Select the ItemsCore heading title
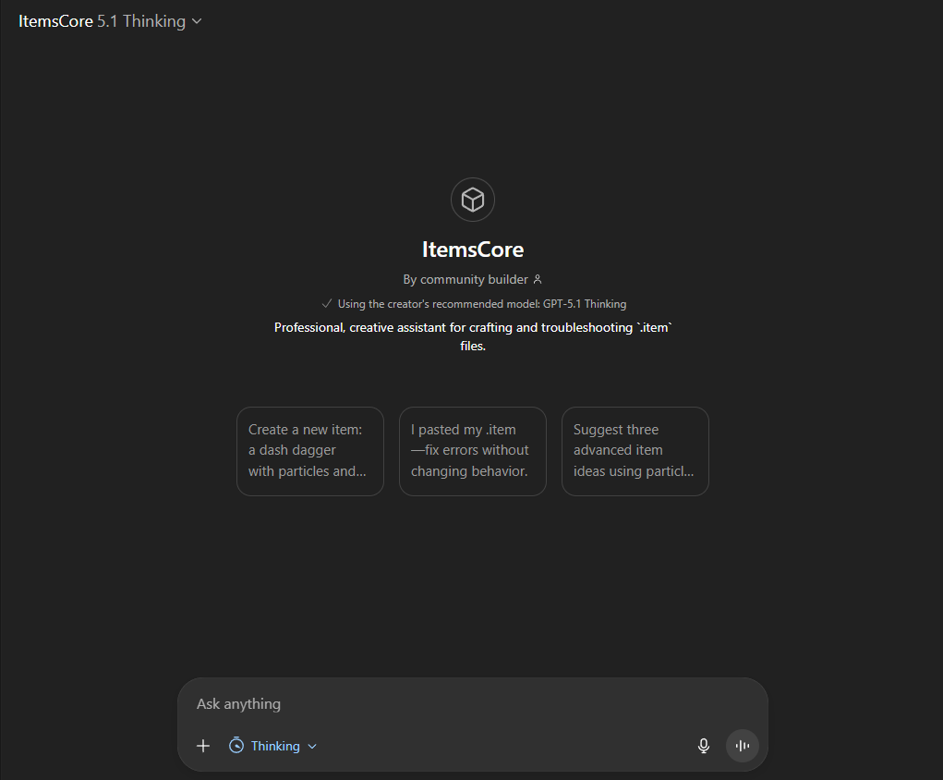Screen dimensions: 943x780 (472, 250)
